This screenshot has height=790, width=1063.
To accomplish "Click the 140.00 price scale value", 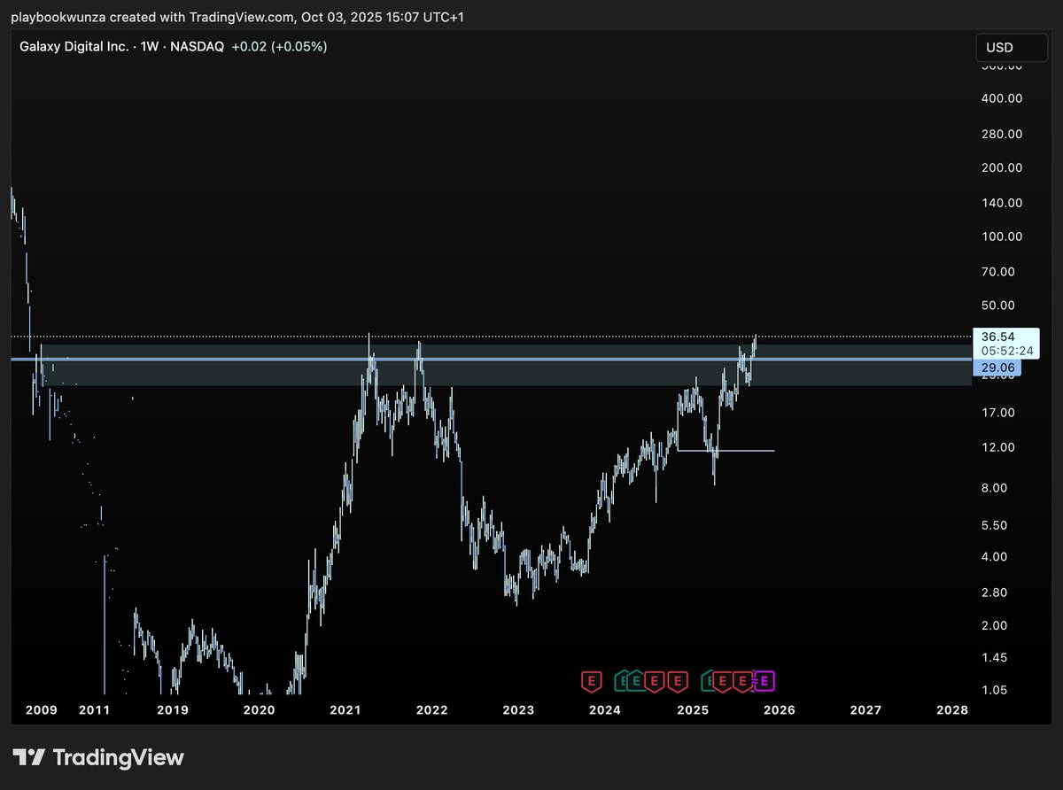I will point(1001,203).
